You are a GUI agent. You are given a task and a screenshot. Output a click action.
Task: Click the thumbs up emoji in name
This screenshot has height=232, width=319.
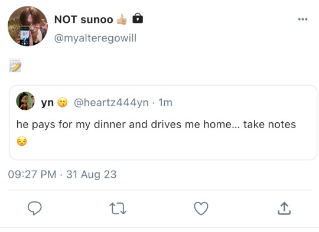(122, 19)
